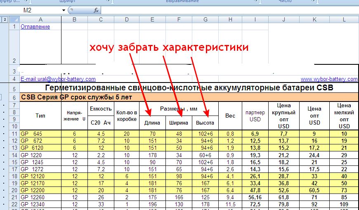Select column C header
Image resolution: width=359 pixels, height=210 pixels.
point(101,20)
